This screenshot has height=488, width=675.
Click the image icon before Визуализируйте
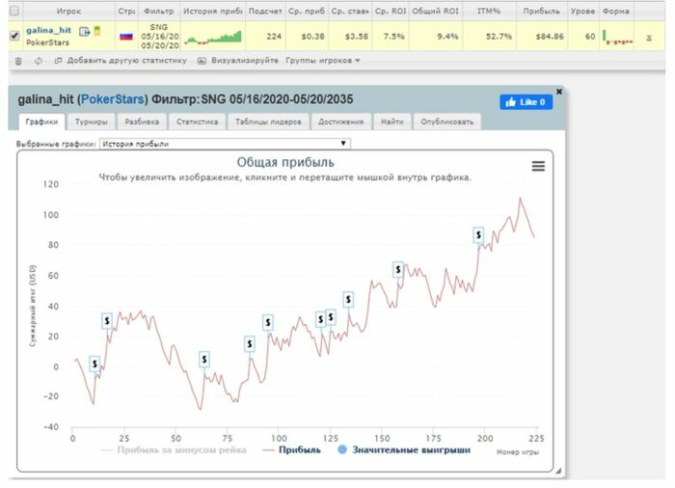tap(202, 61)
